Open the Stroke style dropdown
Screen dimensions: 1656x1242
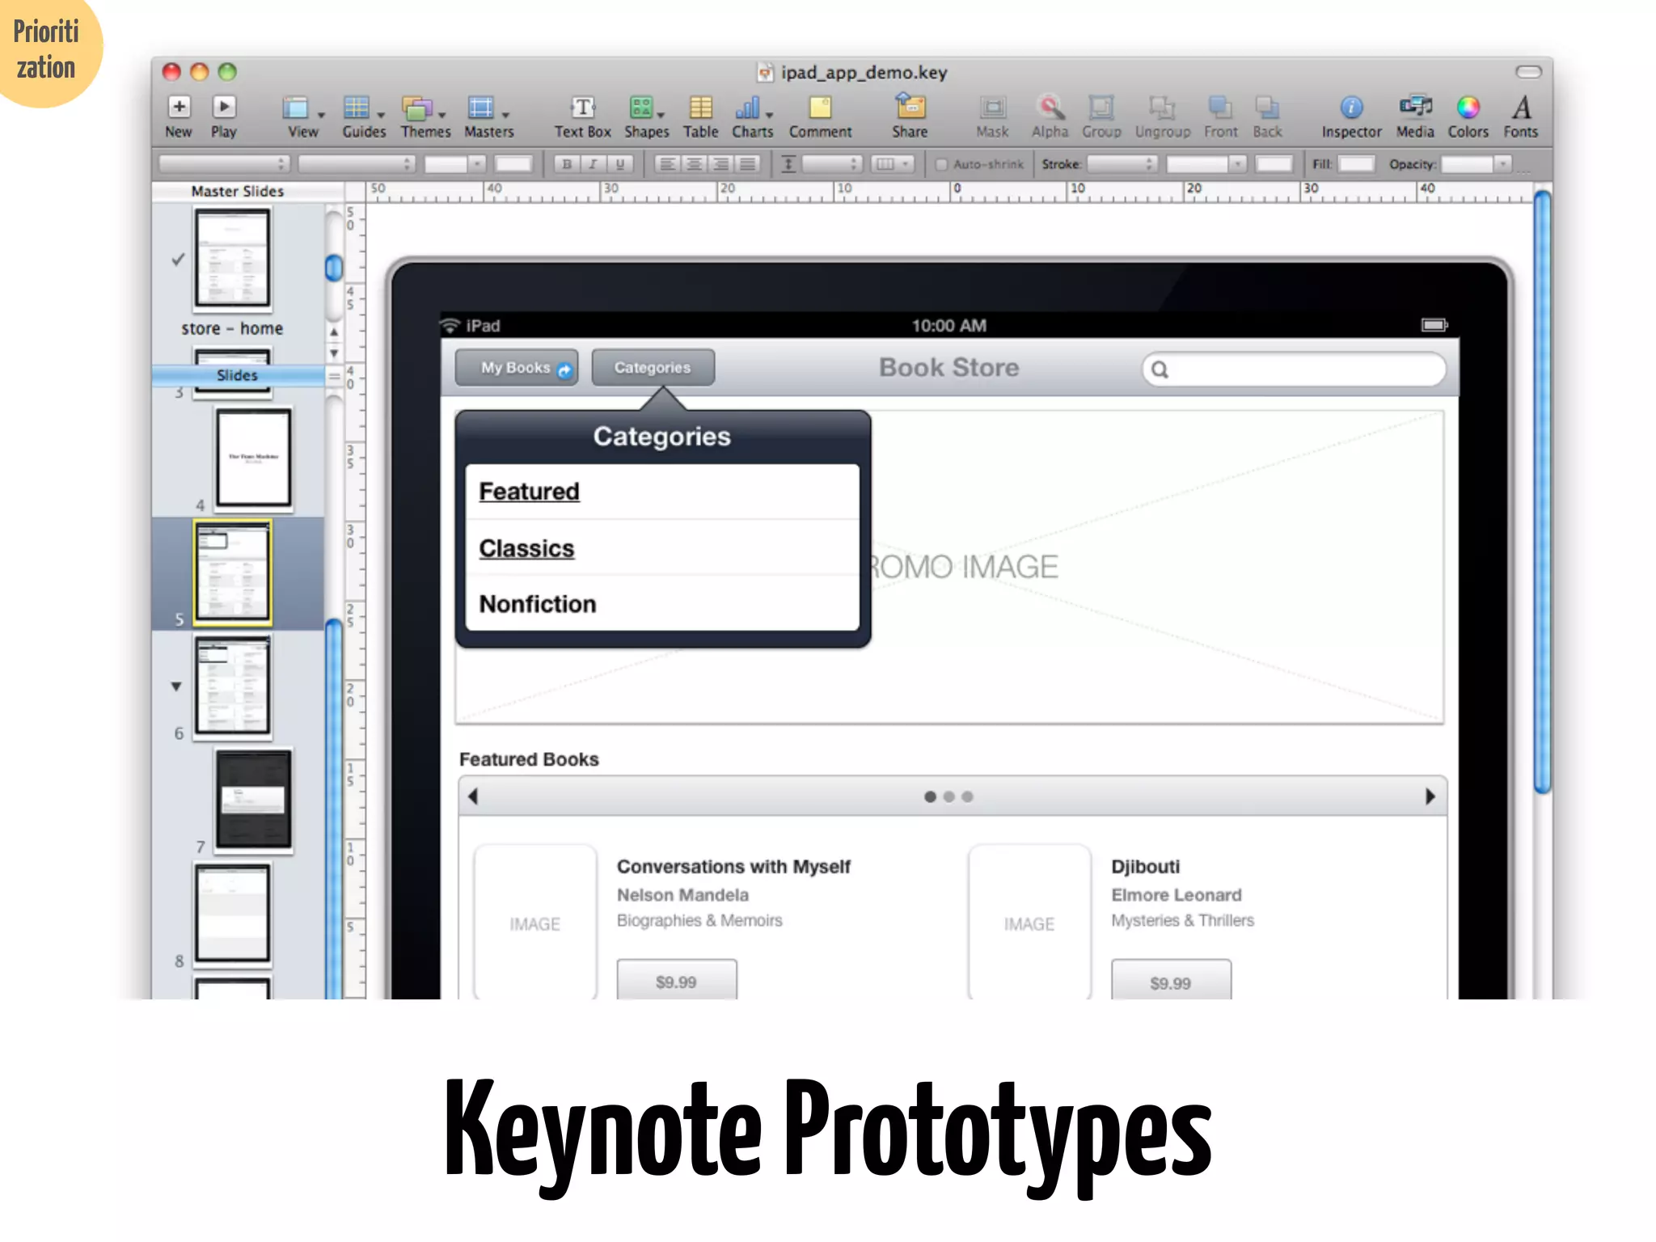pyautogui.click(x=1122, y=164)
